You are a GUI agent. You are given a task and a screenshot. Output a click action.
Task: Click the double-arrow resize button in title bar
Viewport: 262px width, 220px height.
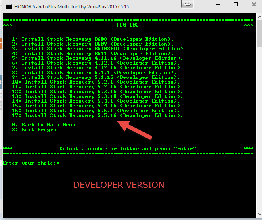[187, 4]
